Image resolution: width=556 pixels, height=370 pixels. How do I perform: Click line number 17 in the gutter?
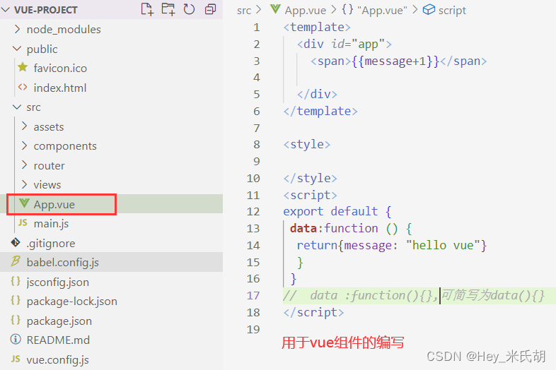[x=253, y=296]
